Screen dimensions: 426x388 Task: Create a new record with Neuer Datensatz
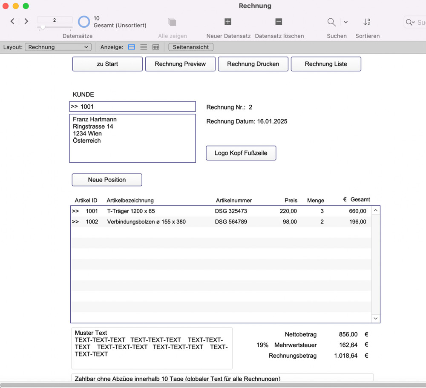[228, 21]
